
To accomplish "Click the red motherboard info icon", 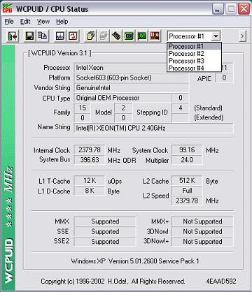I will click(155, 36).
